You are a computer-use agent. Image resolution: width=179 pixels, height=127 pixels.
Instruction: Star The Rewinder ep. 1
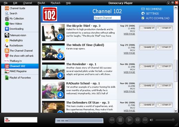[x=164, y=67]
